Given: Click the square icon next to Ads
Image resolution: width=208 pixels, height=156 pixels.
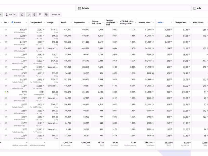Looking at the screenshot, I should tap(194, 8).
